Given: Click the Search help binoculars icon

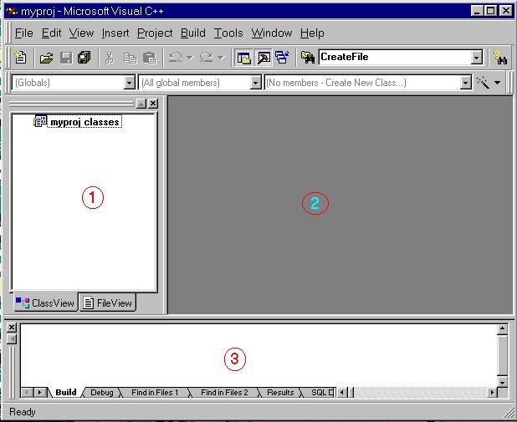Looking at the screenshot, I should click(500, 58).
